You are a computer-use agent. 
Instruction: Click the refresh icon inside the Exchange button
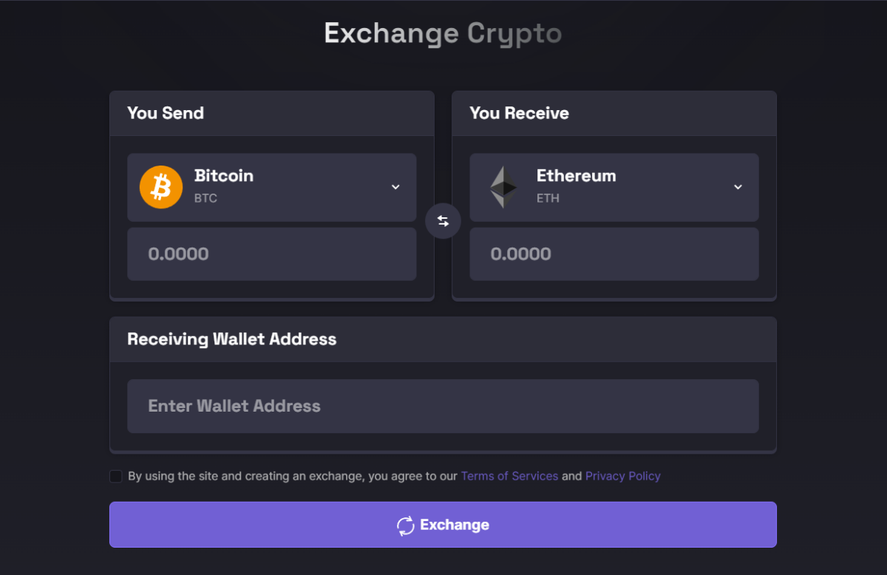click(x=405, y=525)
